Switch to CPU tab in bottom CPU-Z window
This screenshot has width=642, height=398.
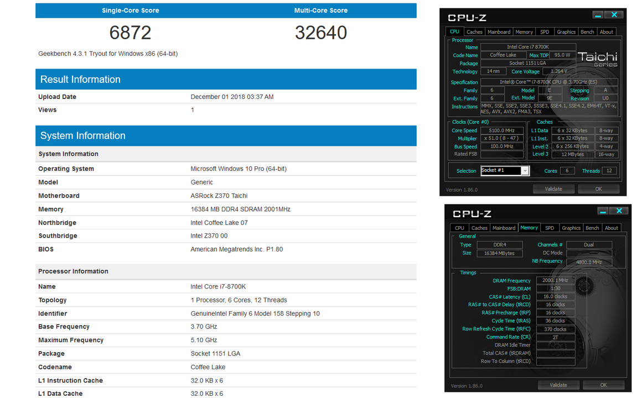[459, 228]
